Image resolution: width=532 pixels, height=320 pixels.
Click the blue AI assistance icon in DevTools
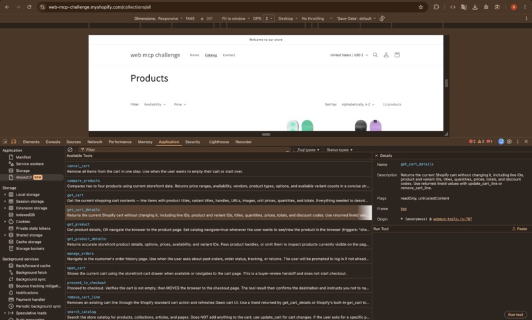pyautogui.click(x=501, y=142)
